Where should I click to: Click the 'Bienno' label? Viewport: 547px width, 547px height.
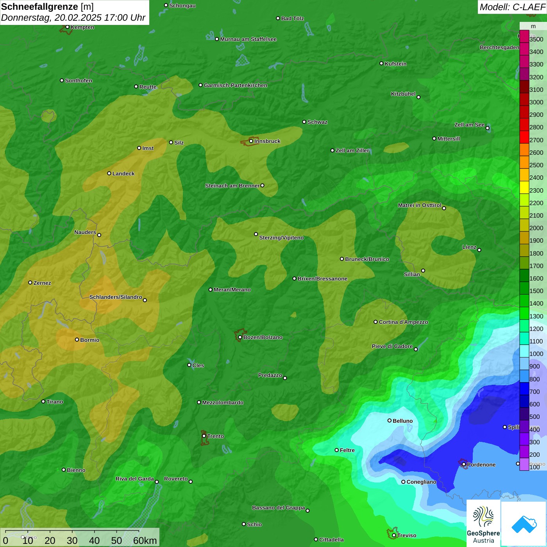(x=76, y=470)
